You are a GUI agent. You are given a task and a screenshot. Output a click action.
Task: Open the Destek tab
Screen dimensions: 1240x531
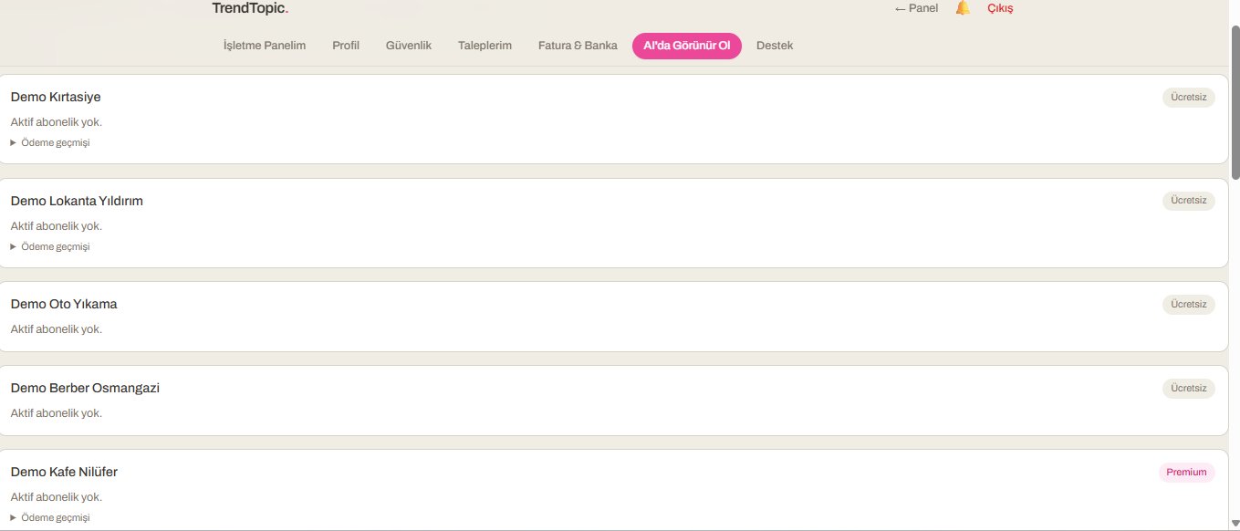(x=775, y=46)
